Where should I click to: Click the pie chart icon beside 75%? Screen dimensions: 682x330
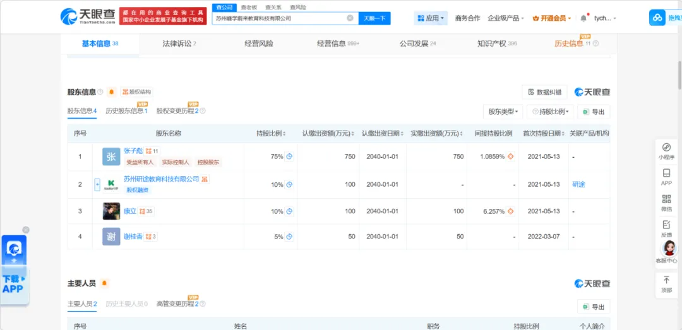[x=289, y=156]
